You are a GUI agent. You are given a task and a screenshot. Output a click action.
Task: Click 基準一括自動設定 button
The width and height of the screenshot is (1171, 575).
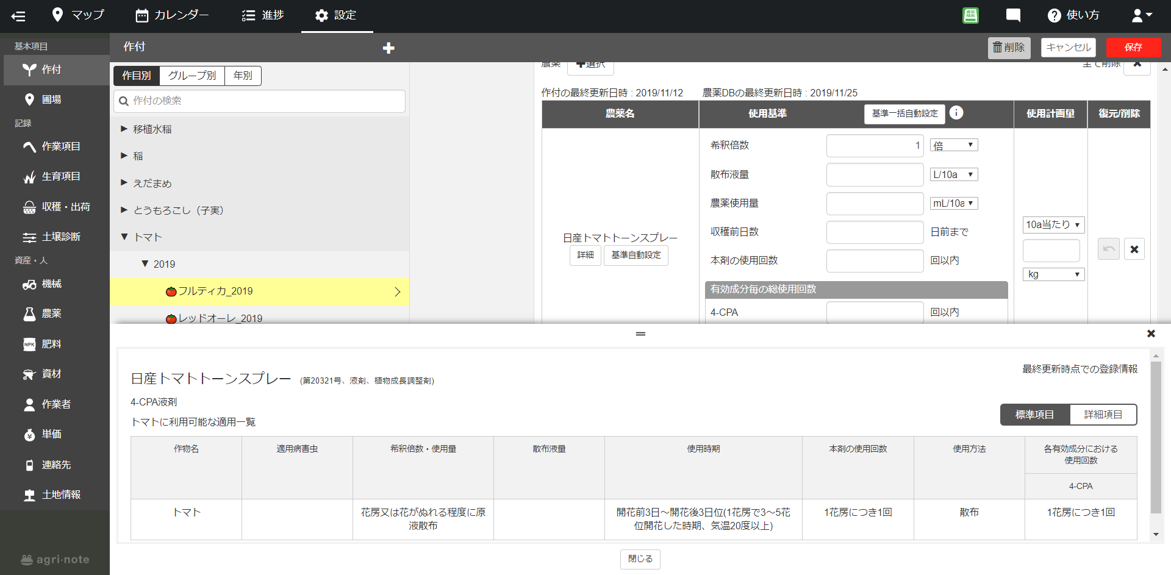pyautogui.click(x=904, y=113)
